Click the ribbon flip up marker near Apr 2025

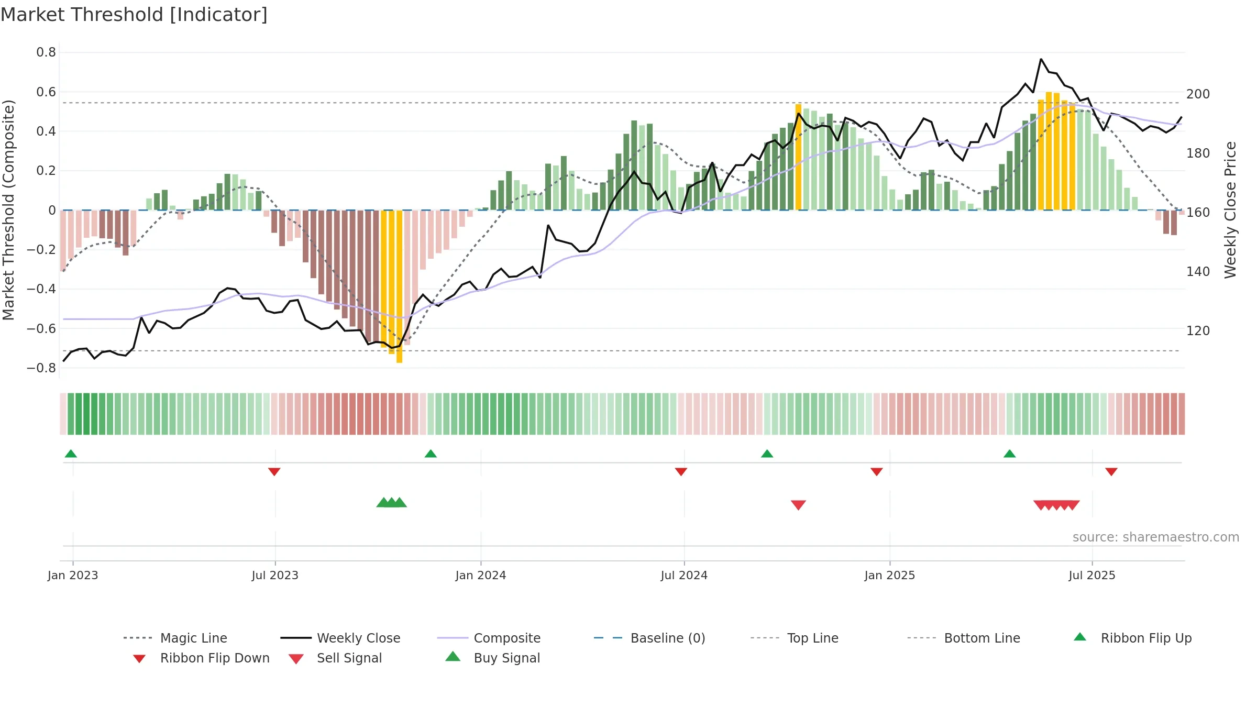pyautogui.click(x=1010, y=454)
